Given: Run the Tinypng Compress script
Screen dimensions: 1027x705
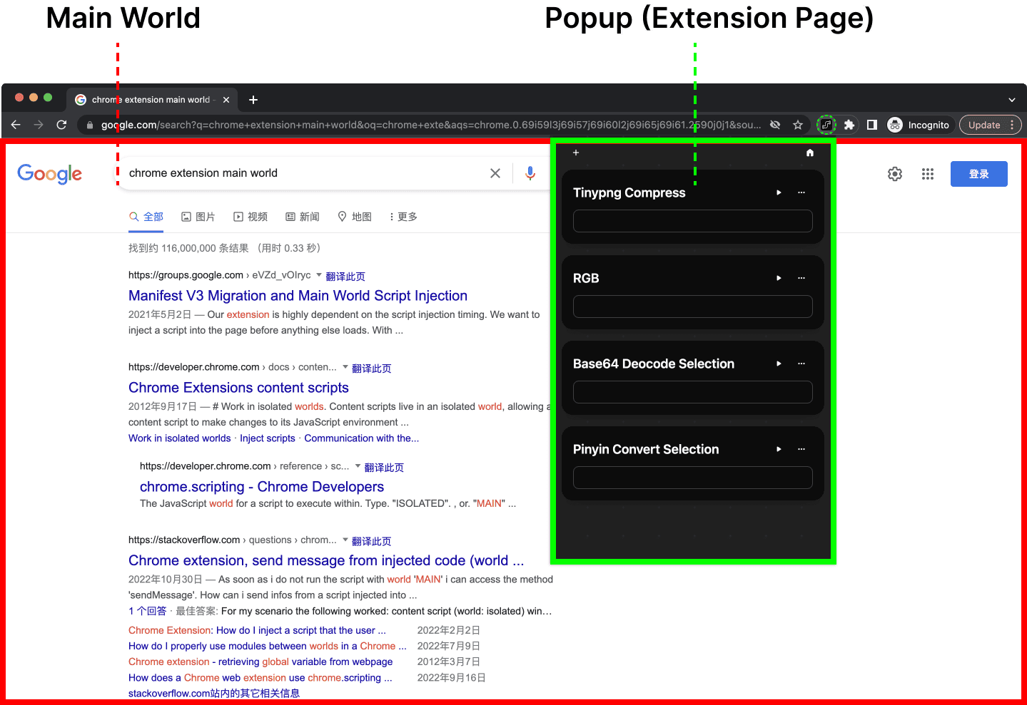Looking at the screenshot, I should pos(779,192).
